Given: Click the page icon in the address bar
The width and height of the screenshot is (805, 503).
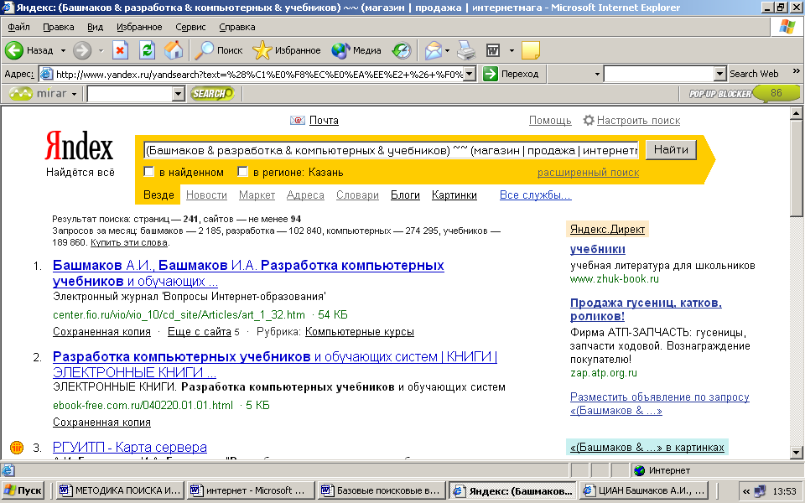Looking at the screenshot, I should [47, 74].
